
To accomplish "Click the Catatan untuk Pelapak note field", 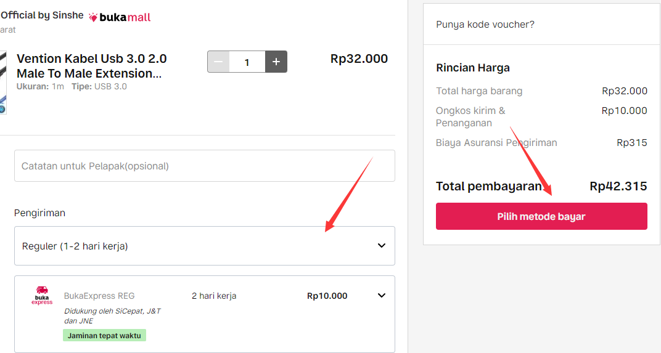I will (x=204, y=166).
